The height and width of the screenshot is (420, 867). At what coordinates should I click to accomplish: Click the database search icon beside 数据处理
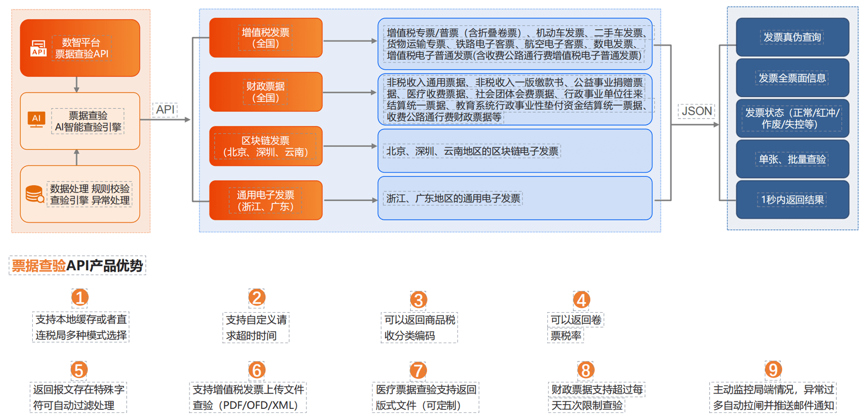click(x=35, y=194)
